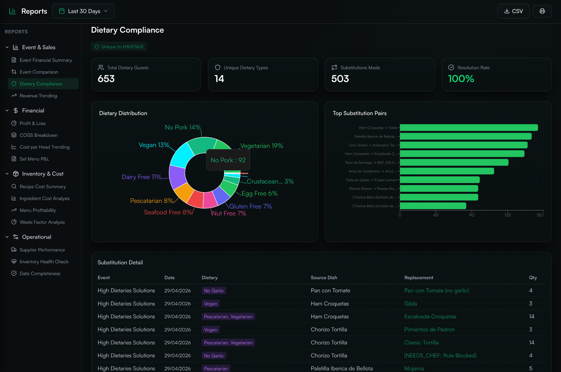
Task: Click the Unique to HAVENUE badge
Action: (x=119, y=47)
